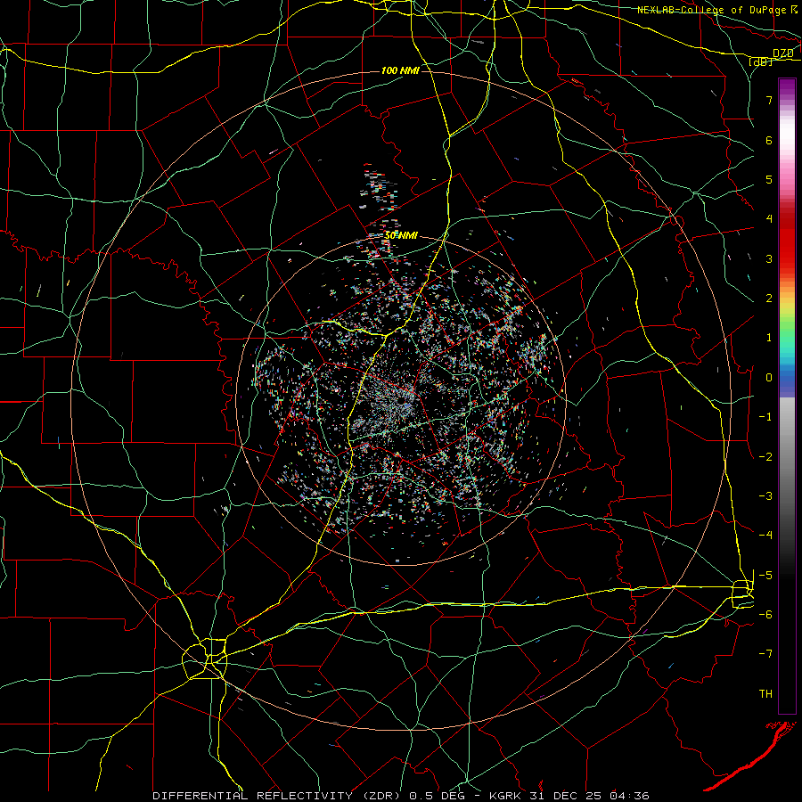Click the DZD label above the color scale

783,53
